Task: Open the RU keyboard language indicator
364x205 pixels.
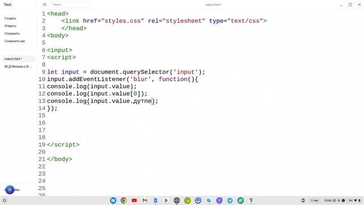Action: [350, 200]
